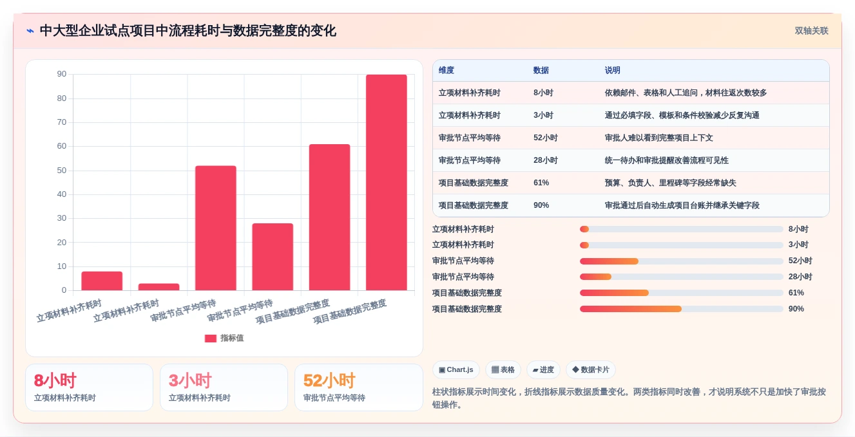Click the 3小时 cell in the table
The height and width of the screenshot is (437, 855).
tap(543, 115)
